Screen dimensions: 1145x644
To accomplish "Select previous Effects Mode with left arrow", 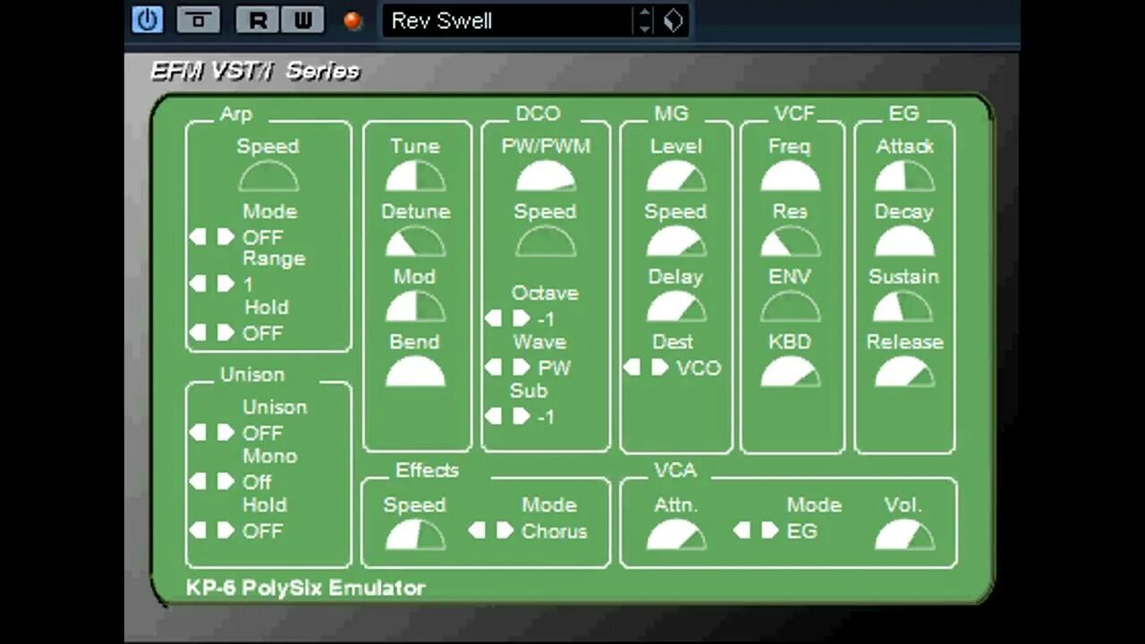I will tap(478, 530).
